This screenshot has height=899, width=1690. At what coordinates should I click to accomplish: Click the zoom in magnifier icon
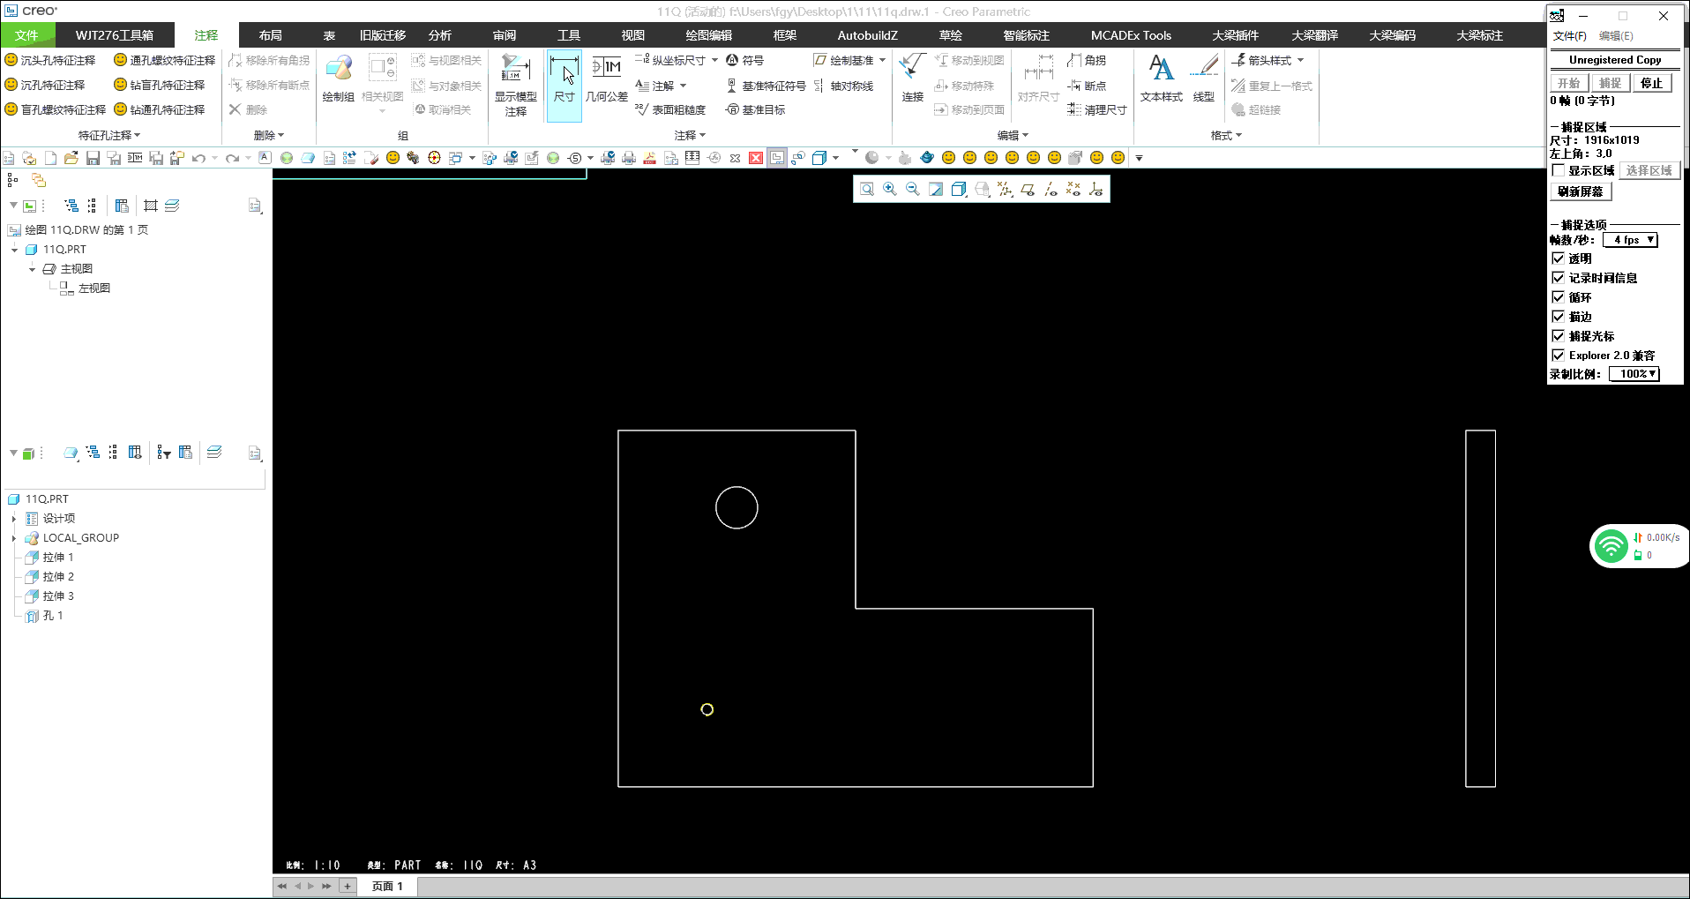click(890, 189)
